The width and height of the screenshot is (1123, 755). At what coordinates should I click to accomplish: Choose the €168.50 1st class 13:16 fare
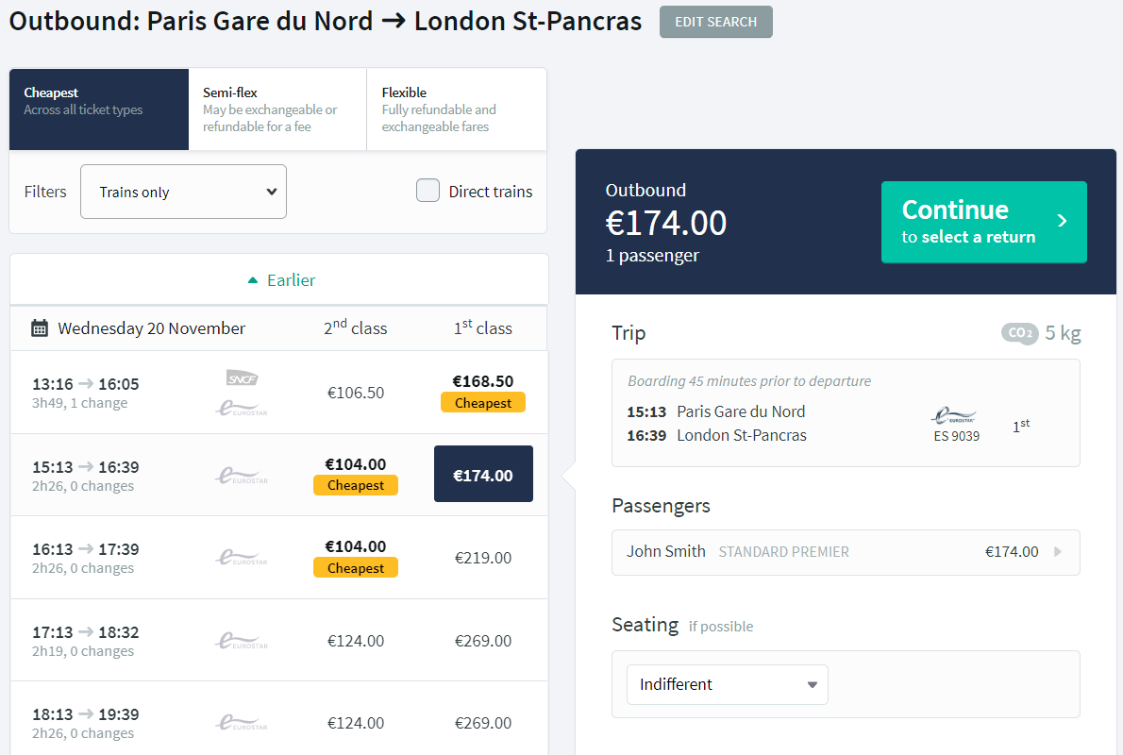(x=483, y=391)
